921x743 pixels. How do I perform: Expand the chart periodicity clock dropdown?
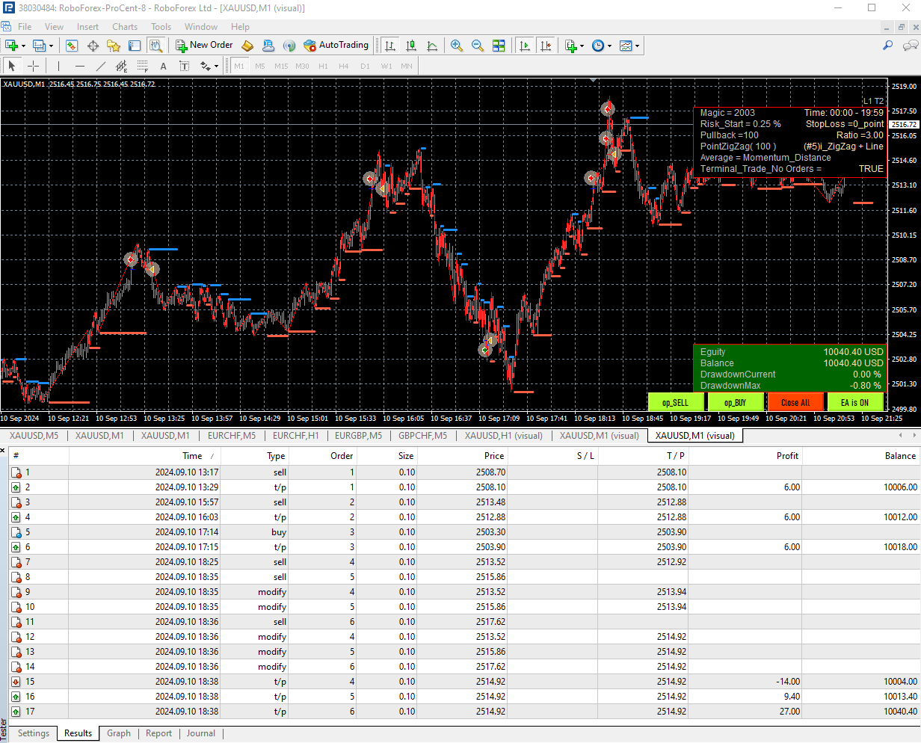click(609, 46)
